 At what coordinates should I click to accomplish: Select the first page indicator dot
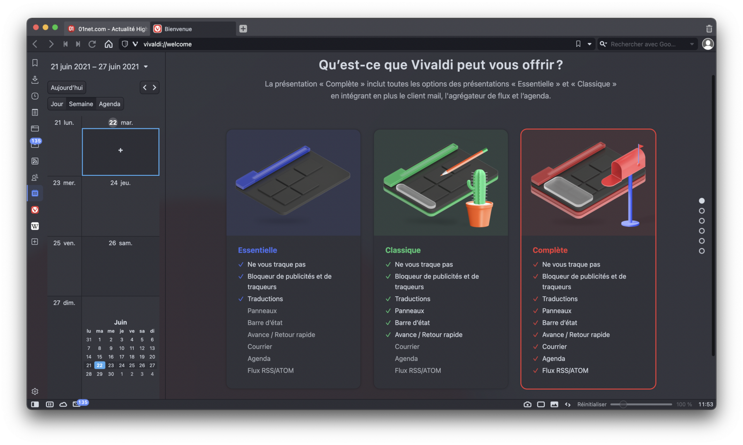(702, 201)
